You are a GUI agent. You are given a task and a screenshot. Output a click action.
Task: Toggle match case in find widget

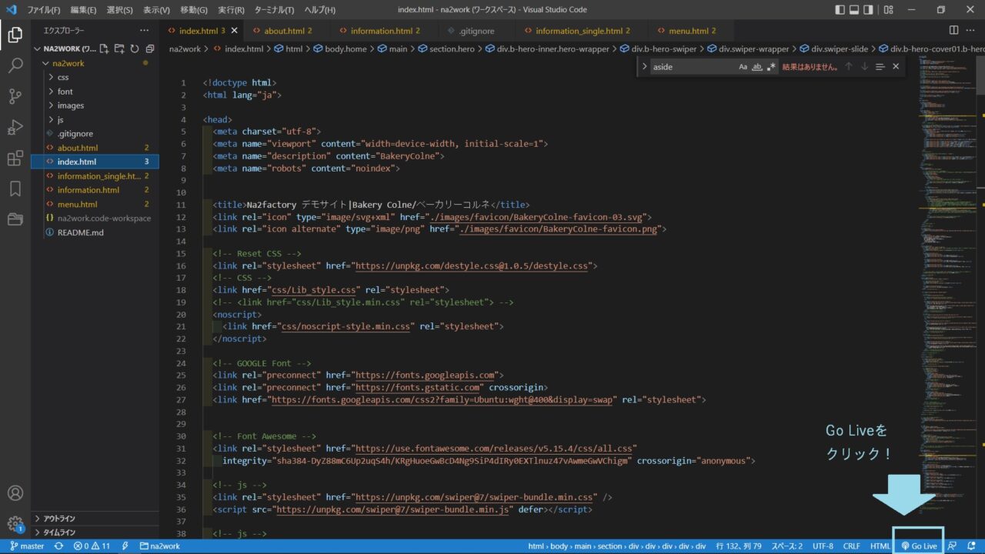point(743,67)
